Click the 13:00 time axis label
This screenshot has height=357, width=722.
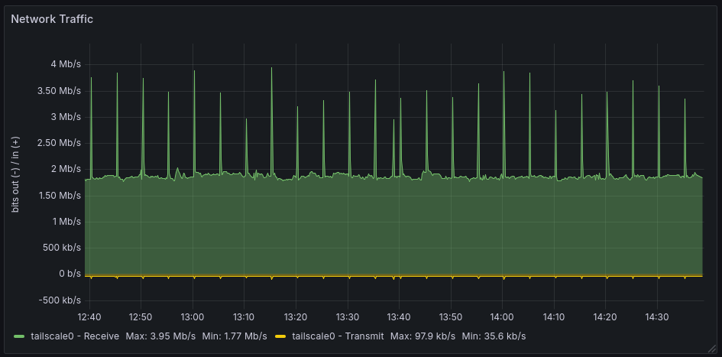coord(193,316)
